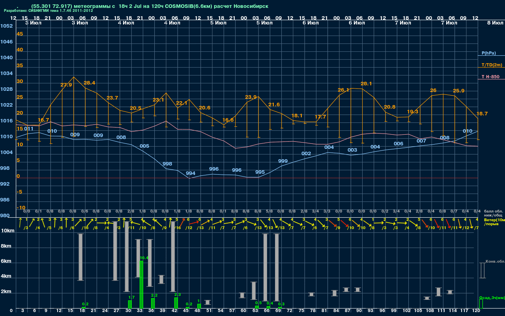Click the 005 pressure value
The image size is (505, 316).
click(x=144, y=146)
